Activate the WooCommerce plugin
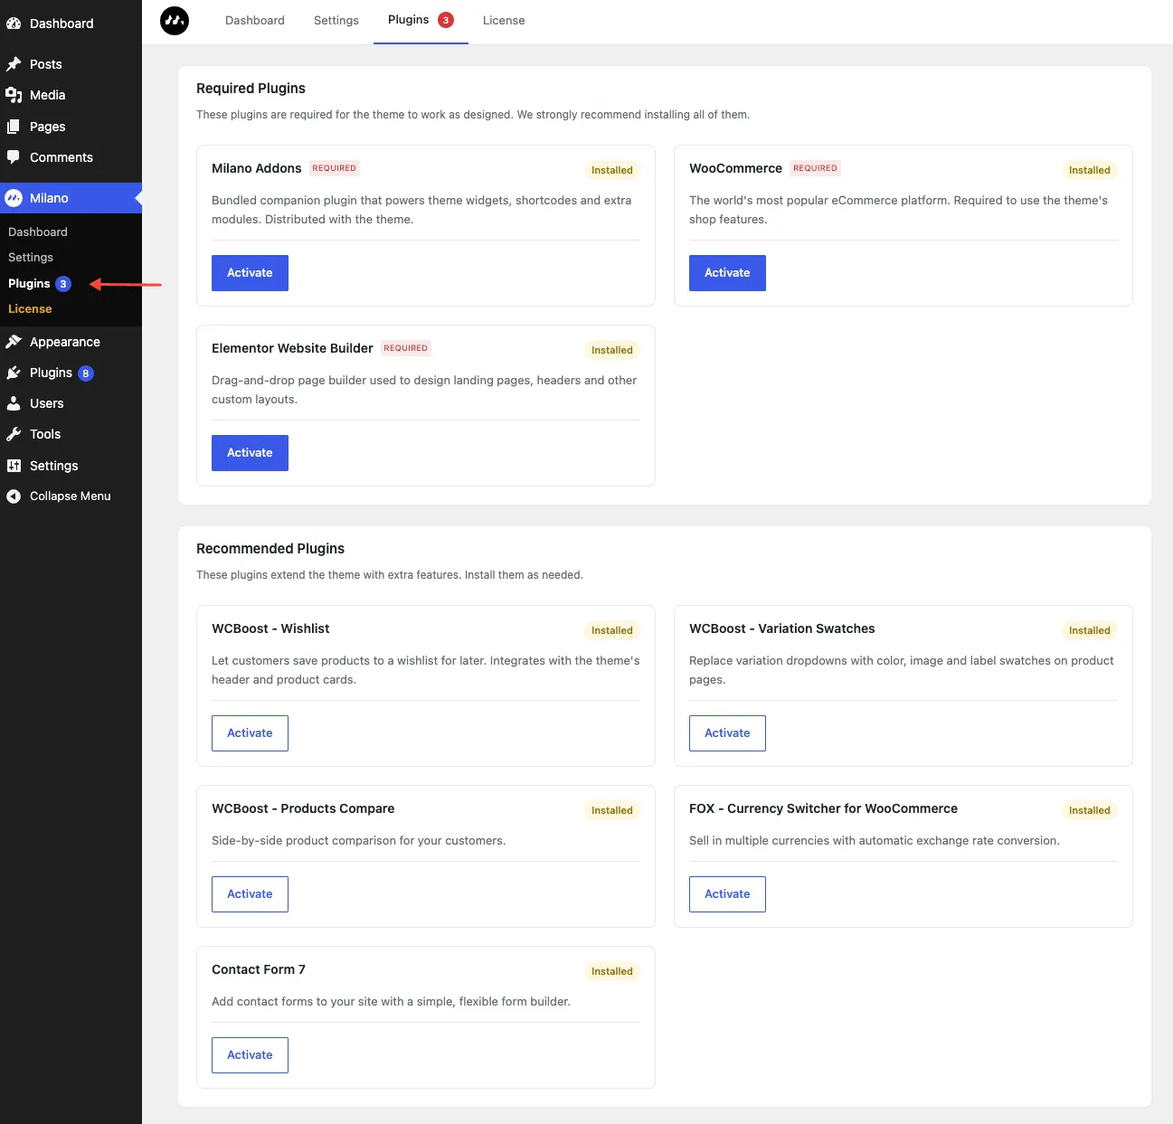Viewport: 1173px width, 1124px height. (x=727, y=273)
